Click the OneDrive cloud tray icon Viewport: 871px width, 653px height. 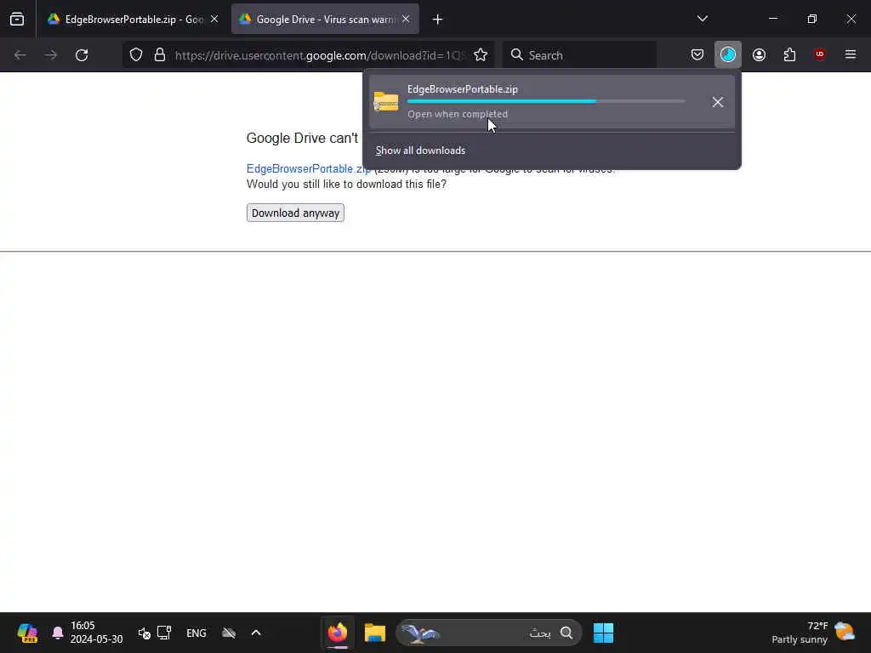(x=229, y=633)
